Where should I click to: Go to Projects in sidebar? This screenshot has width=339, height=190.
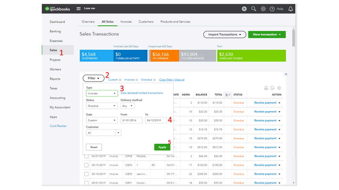(55, 60)
